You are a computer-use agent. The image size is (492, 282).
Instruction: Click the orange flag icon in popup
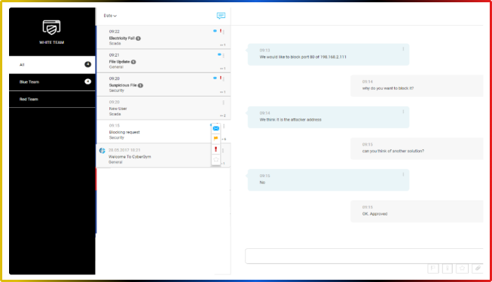[x=216, y=138]
